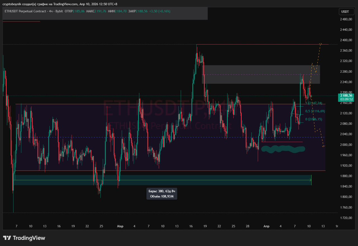
Task: Click the Мар month label on time axis
Action: coord(120,226)
